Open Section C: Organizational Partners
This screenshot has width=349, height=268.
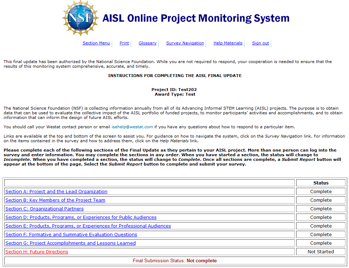click(45, 209)
